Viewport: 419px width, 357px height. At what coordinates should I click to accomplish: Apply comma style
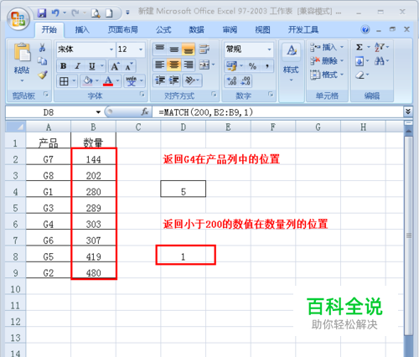267,66
